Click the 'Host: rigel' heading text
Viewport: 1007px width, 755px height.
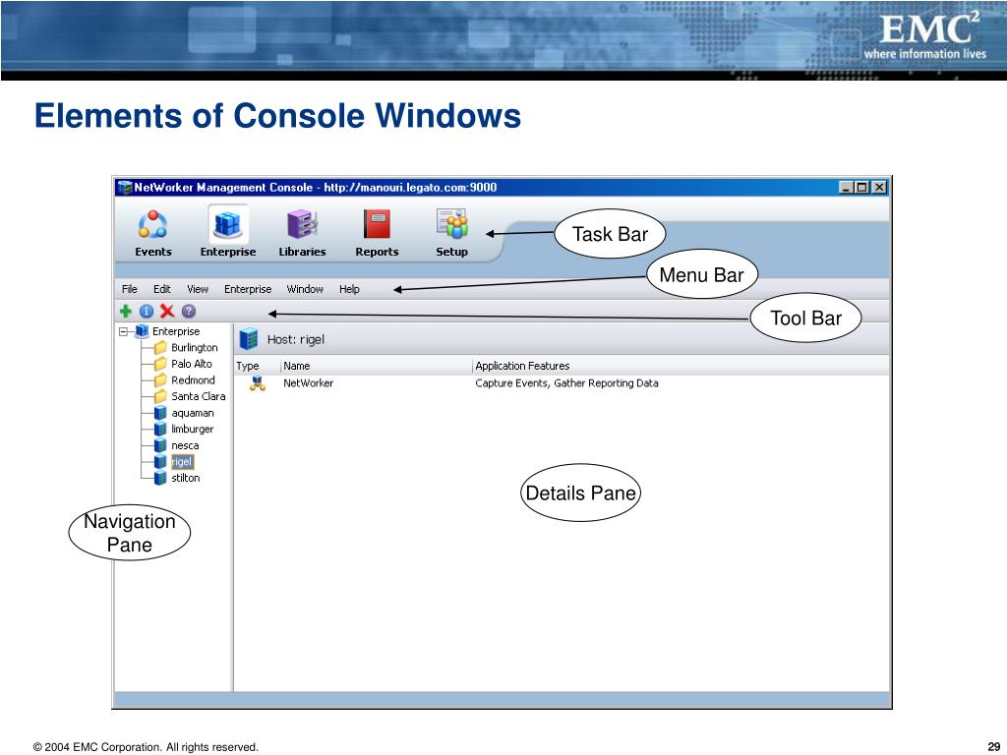click(x=296, y=339)
